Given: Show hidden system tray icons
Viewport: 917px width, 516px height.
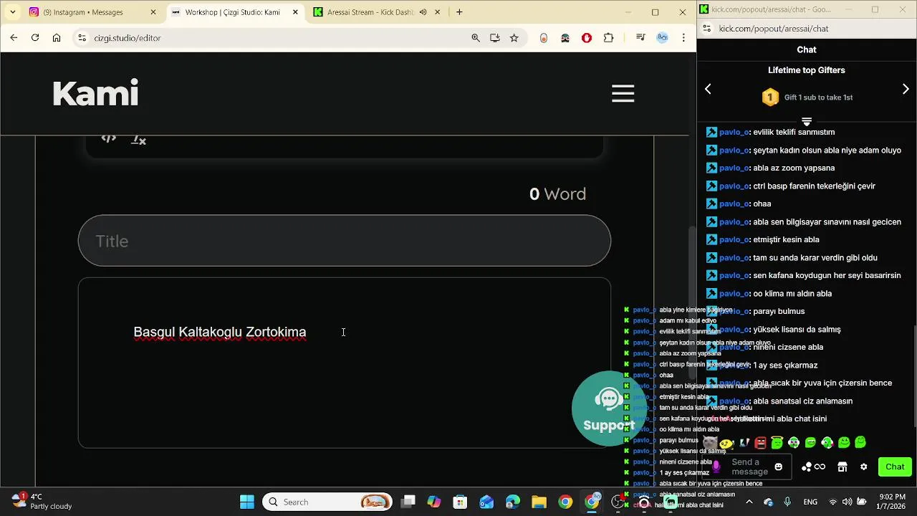Looking at the screenshot, I should coord(749,502).
